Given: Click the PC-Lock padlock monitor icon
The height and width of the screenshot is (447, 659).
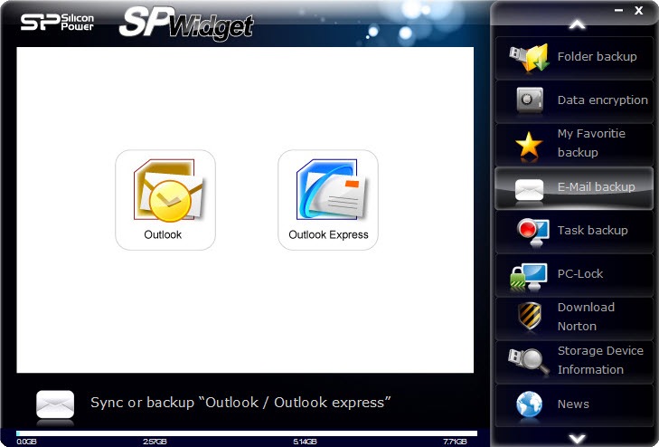Looking at the screenshot, I should pos(528,277).
